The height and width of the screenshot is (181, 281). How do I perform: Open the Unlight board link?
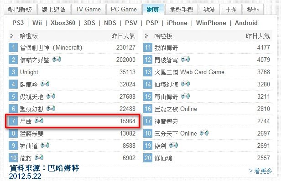click(x=29, y=72)
